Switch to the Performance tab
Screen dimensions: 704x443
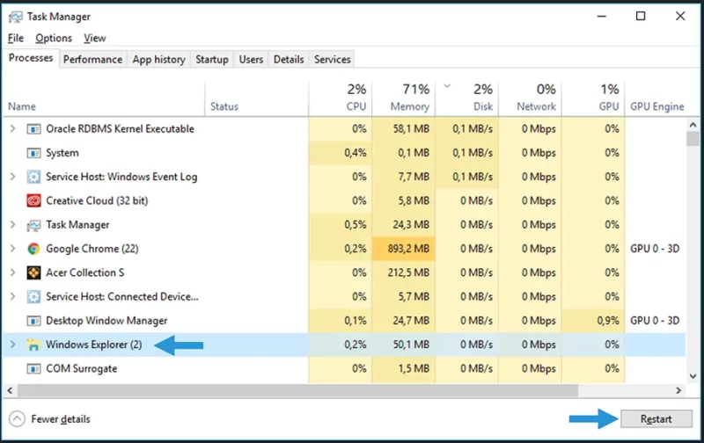pos(92,59)
